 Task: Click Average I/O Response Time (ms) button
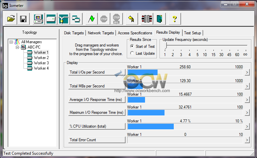[97, 100]
